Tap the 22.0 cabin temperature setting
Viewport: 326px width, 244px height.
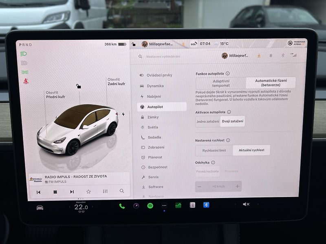tap(81, 207)
